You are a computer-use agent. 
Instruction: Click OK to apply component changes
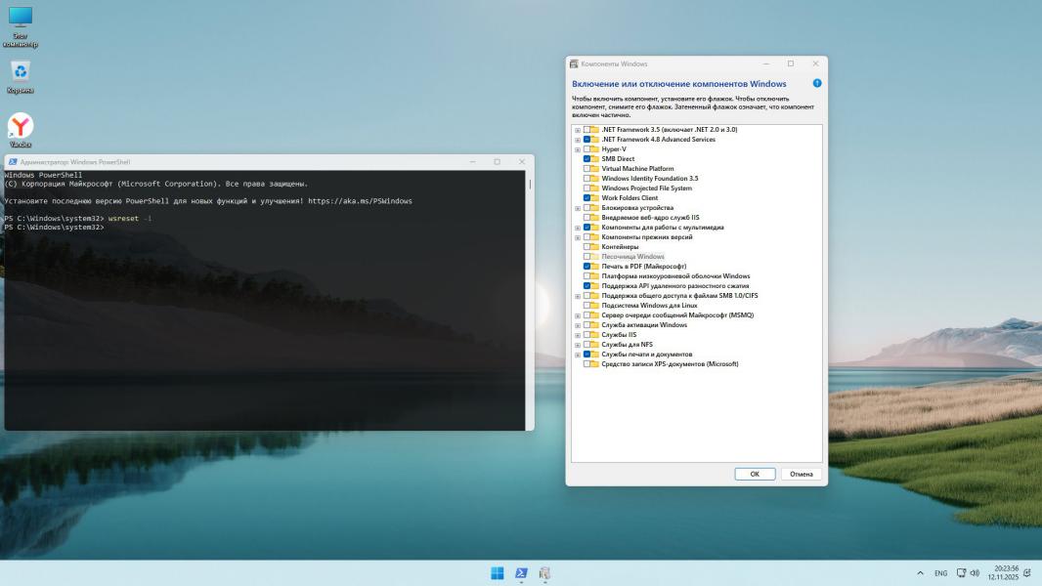(x=755, y=474)
